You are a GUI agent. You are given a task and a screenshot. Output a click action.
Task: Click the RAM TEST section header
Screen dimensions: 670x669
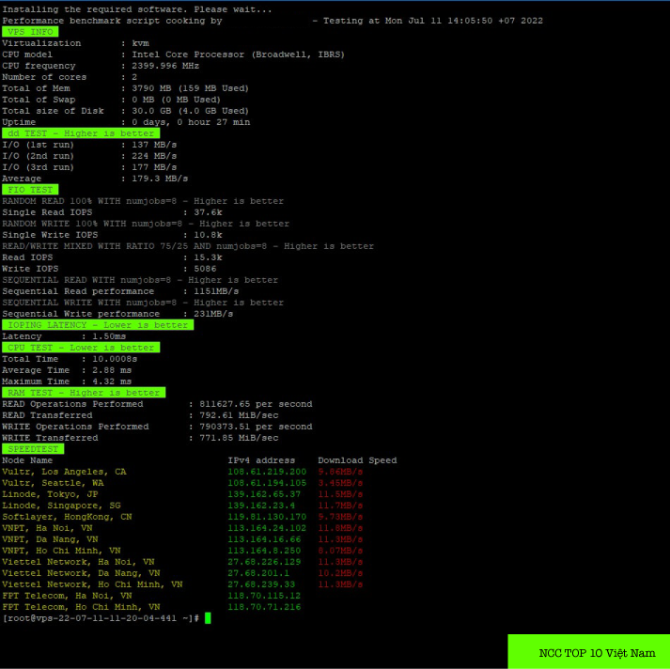[83, 393]
